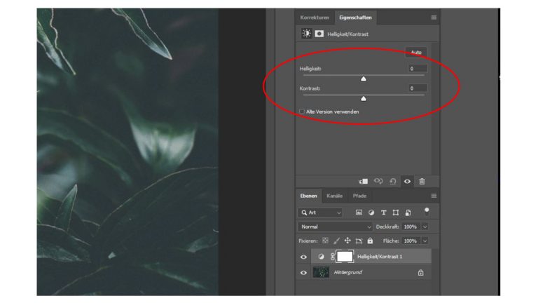Screen dimensions: 538x303
Task: Click the lock all icon beside Fixieren
Action: 370,241
